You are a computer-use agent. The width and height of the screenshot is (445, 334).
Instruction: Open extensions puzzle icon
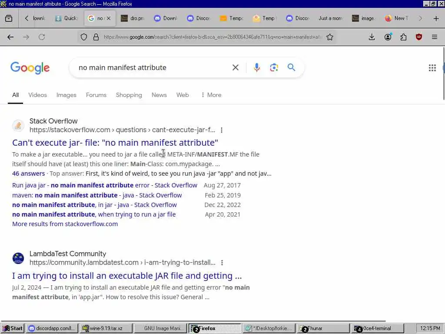point(403,37)
